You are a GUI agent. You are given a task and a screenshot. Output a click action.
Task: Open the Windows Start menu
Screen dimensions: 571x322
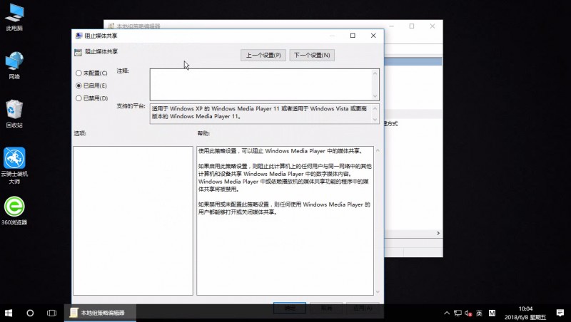pos(9,313)
